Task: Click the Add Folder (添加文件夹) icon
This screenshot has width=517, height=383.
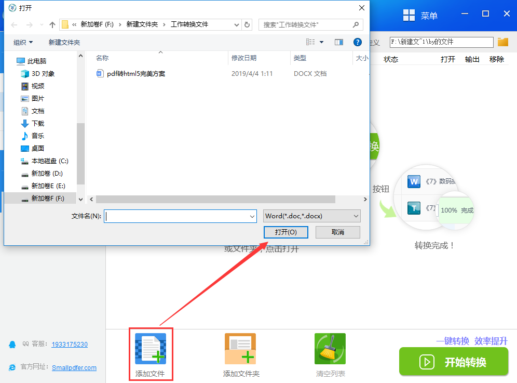Action: click(x=240, y=349)
